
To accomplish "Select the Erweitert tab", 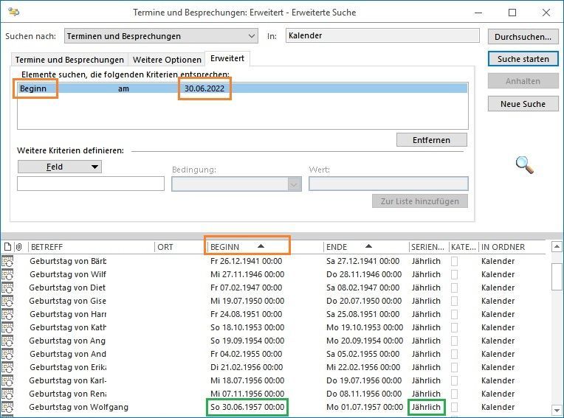I will 227,58.
